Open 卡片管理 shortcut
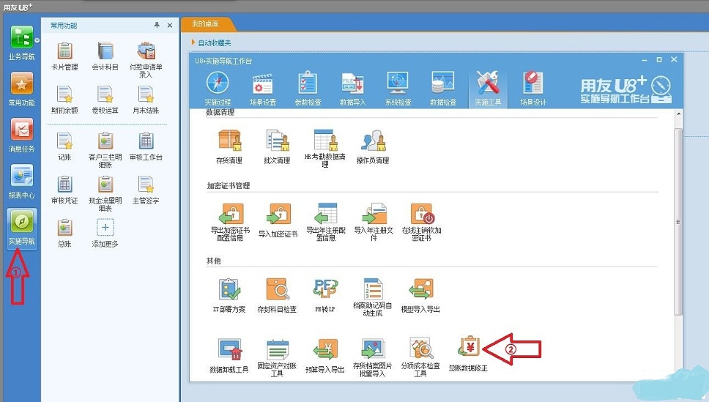 pos(64,56)
